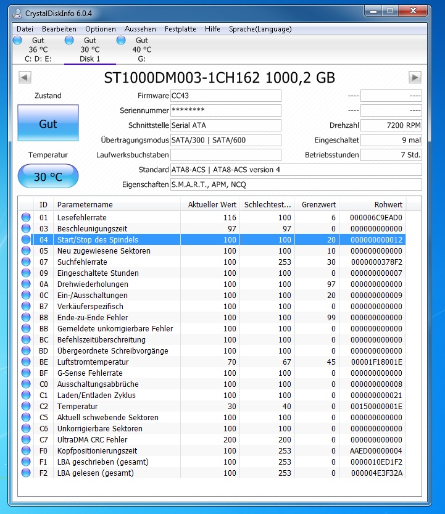Click the status orb above Disk 1
This screenshot has width=445, height=514.
pyautogui.click(x=69, y=40)
